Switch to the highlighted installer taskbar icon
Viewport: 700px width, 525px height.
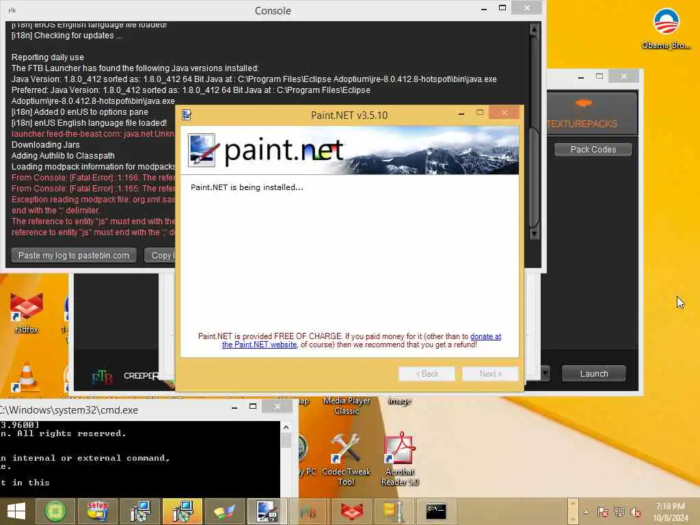183,511
